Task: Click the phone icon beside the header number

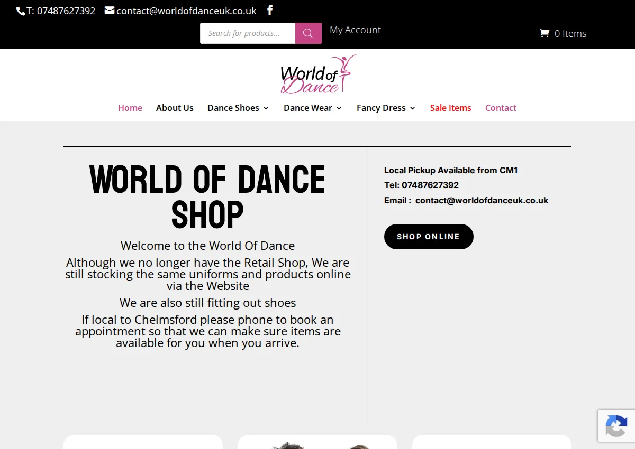Action: tap(21, 11)
